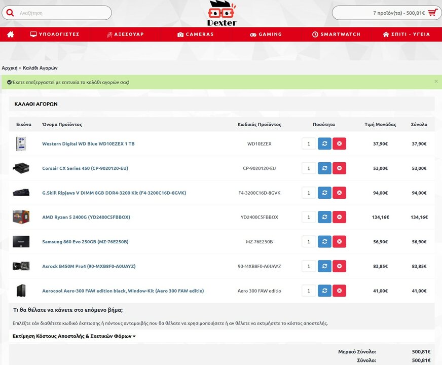442x365 pixels.
Task: Click Samsung SSD thumbnail
Action: 21,241
